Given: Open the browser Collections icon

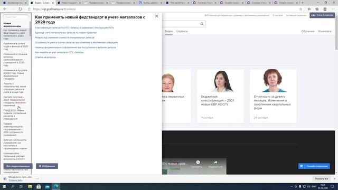Looking at the screenshot, I should click(x=317, y=9).
